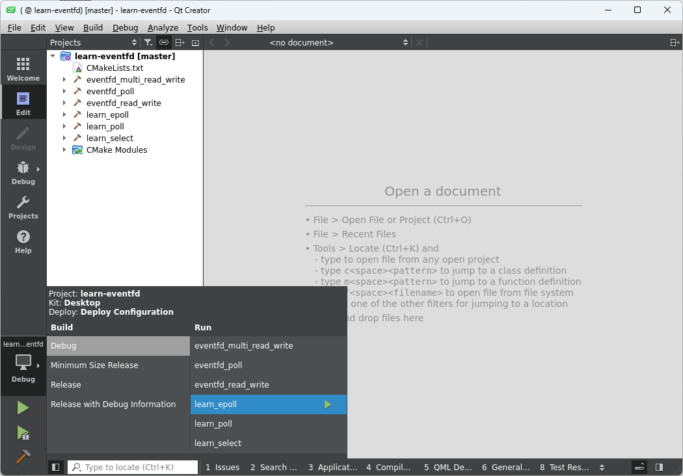Open the Application Output pane

click(333, 468)
